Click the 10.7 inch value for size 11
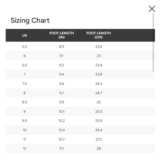 tap(62, 139)
